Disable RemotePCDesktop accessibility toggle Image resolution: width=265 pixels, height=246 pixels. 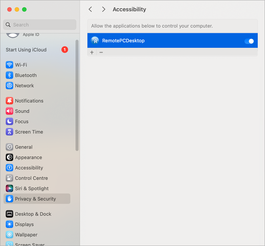point(249,41)
